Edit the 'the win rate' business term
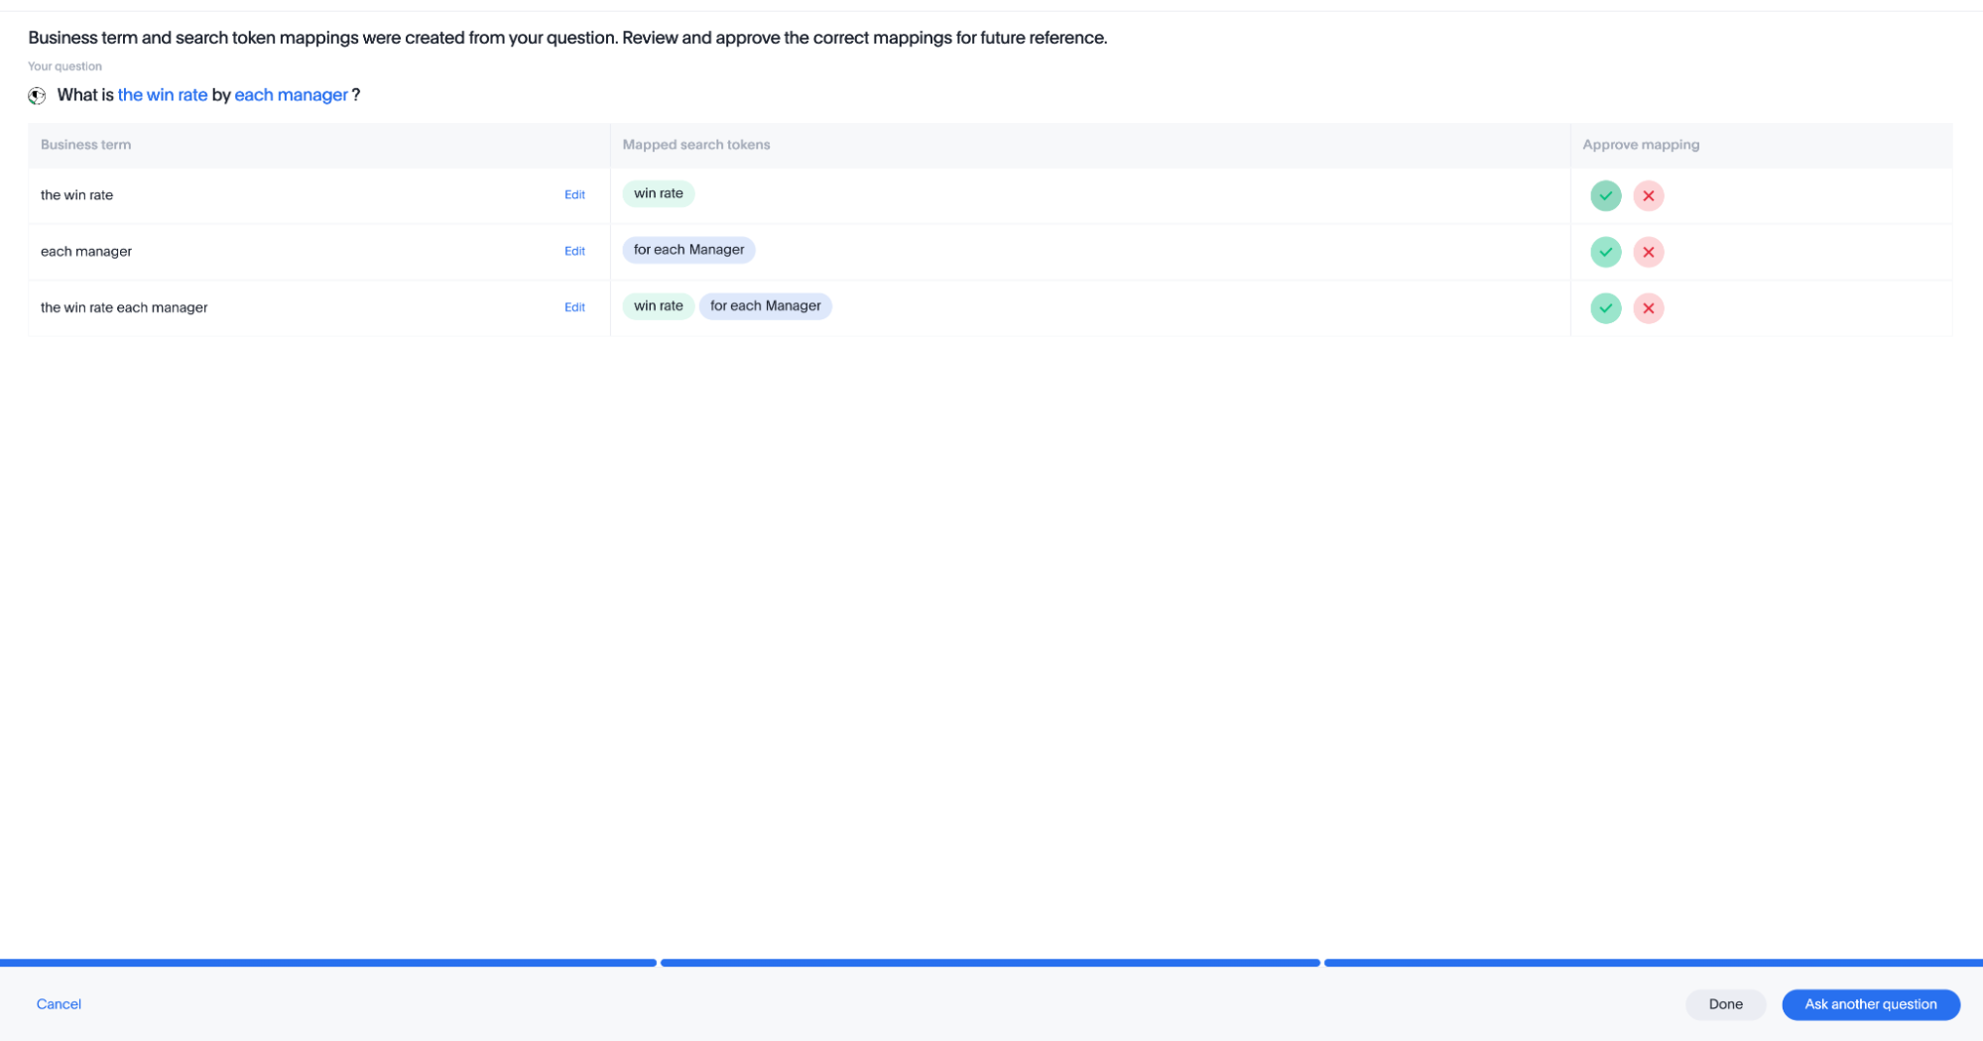The image size is (1983, 1041). (574, 195)
